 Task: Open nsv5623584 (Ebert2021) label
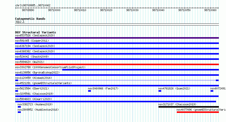32,88
